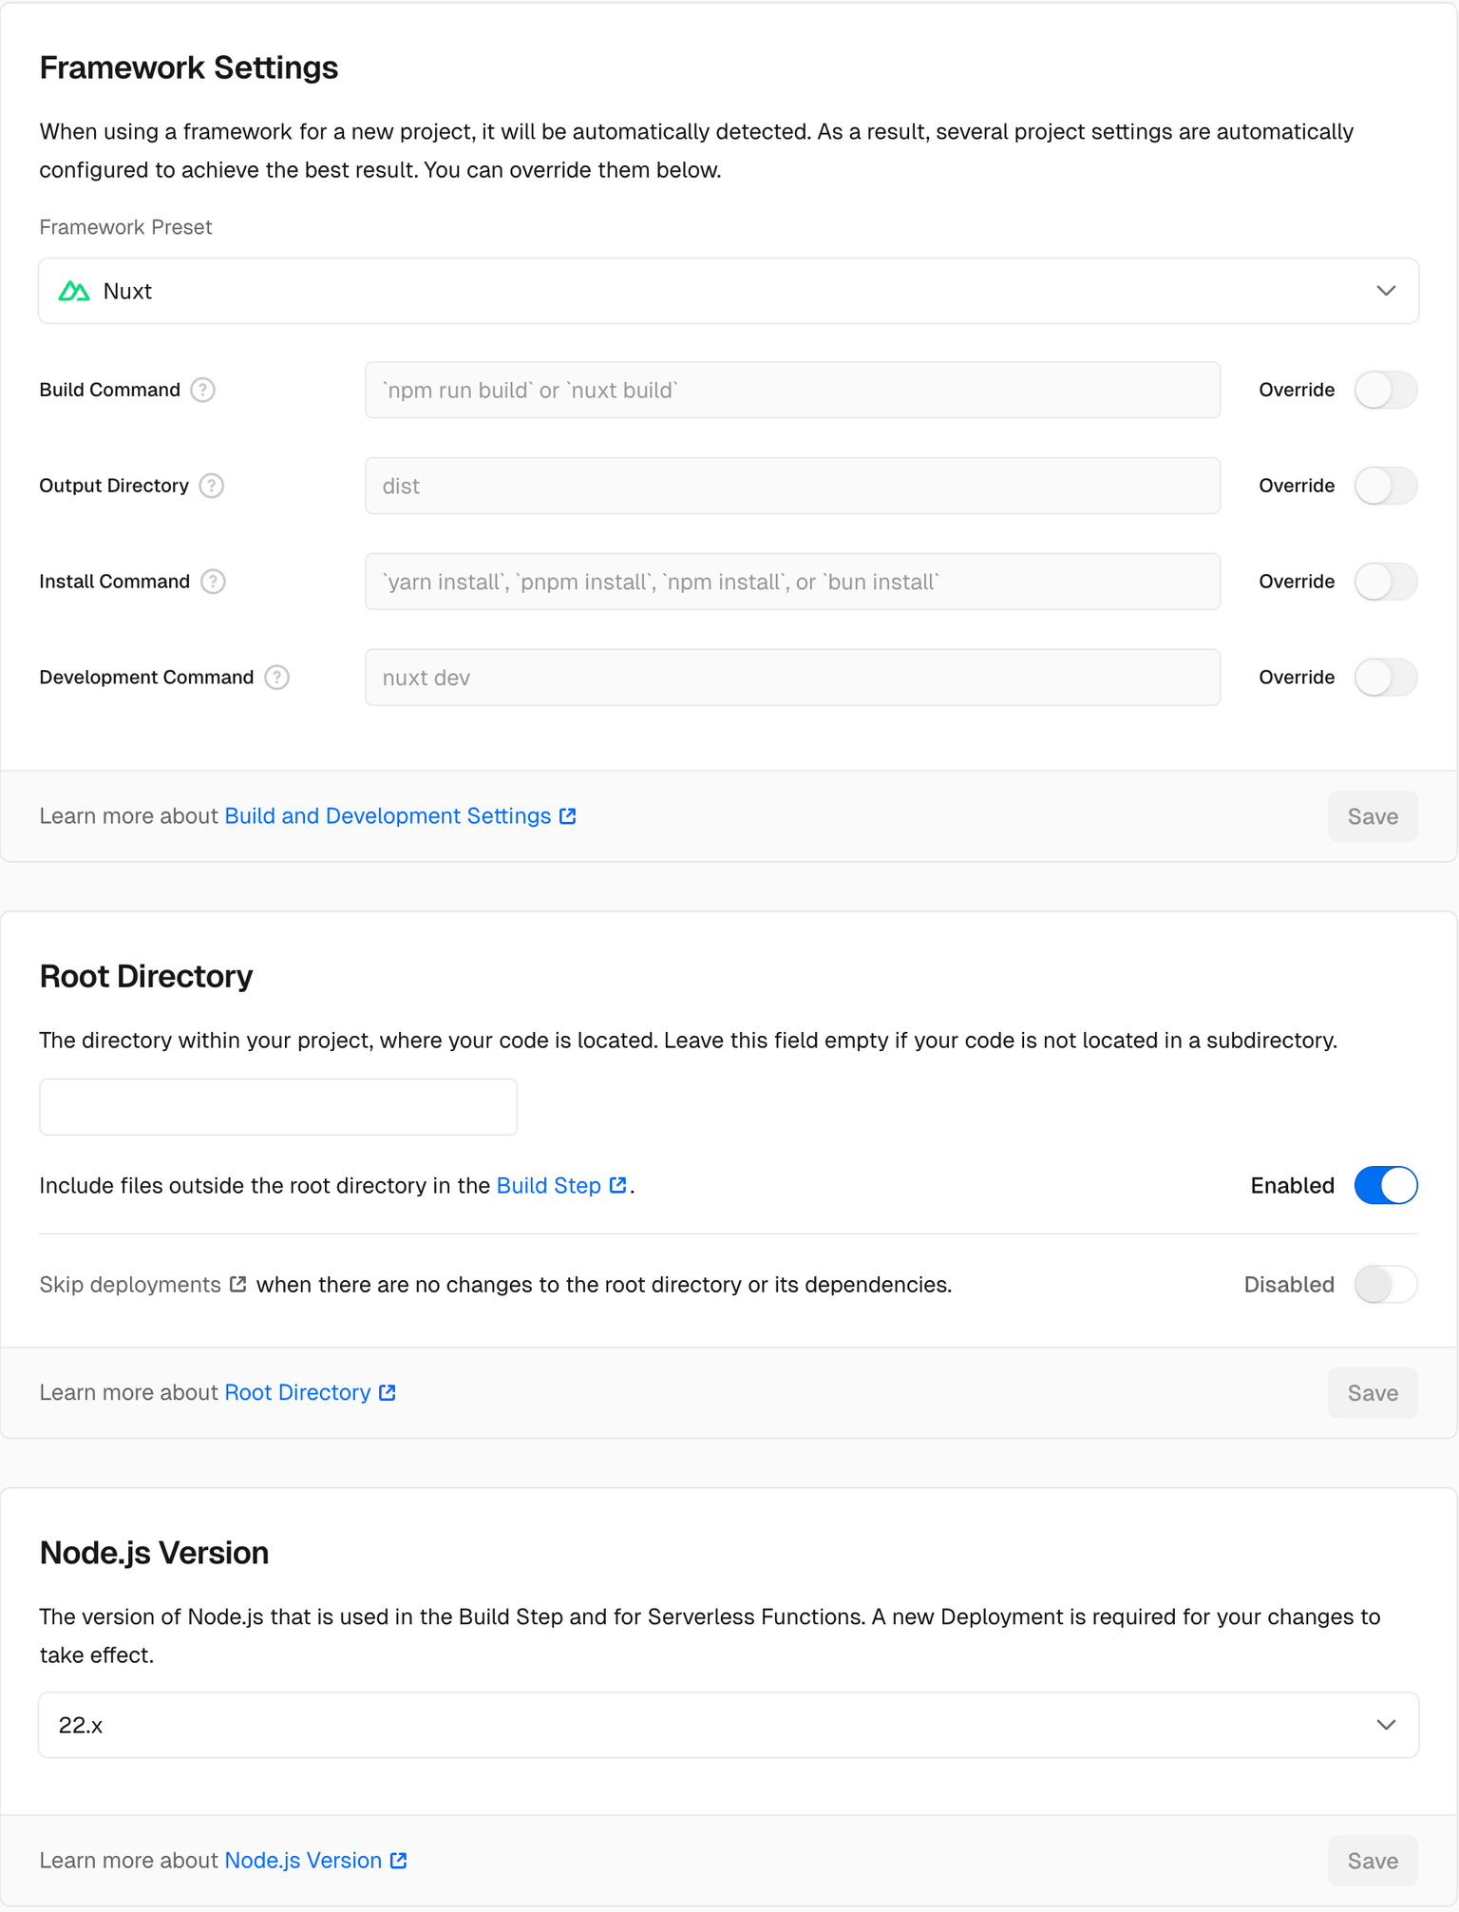
Task: Click the Development Command help icon
Action: (x=276, y=678)
